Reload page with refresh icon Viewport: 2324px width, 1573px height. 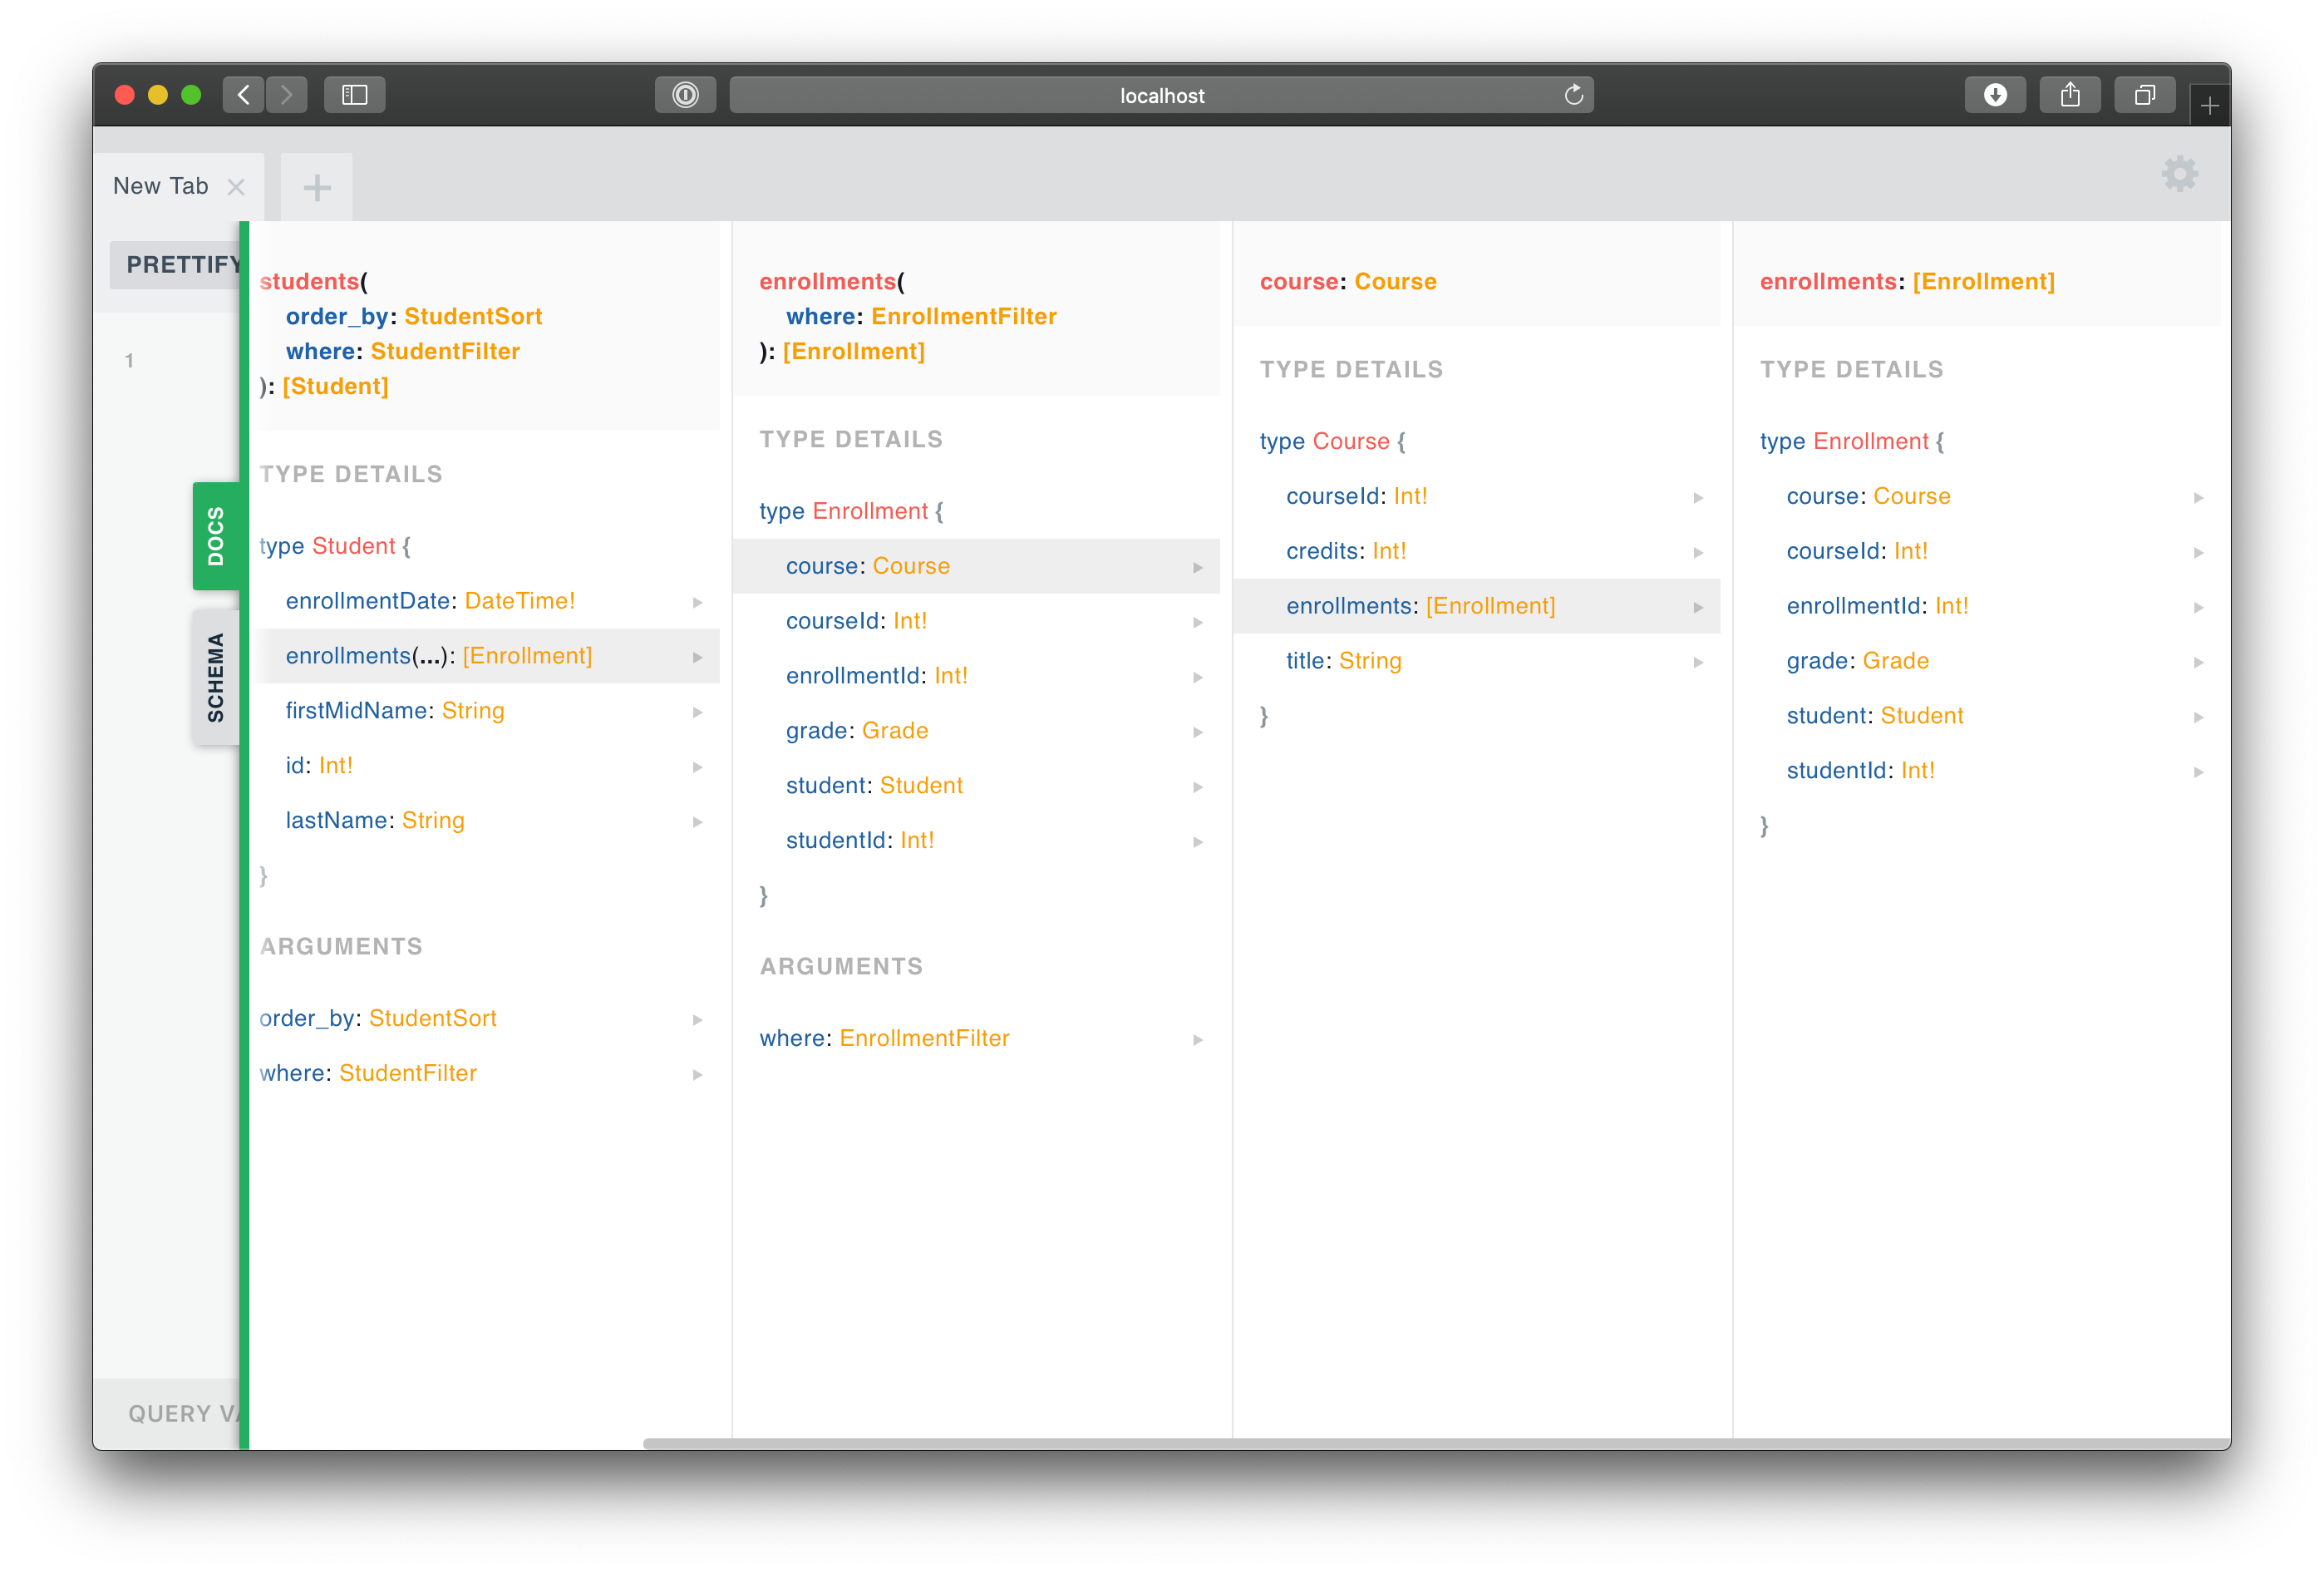(1573, 95)
